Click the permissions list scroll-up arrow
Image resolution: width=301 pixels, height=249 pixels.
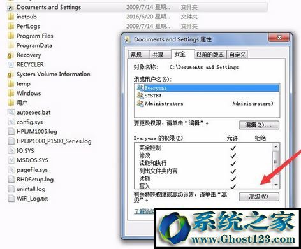click(276, 146)
